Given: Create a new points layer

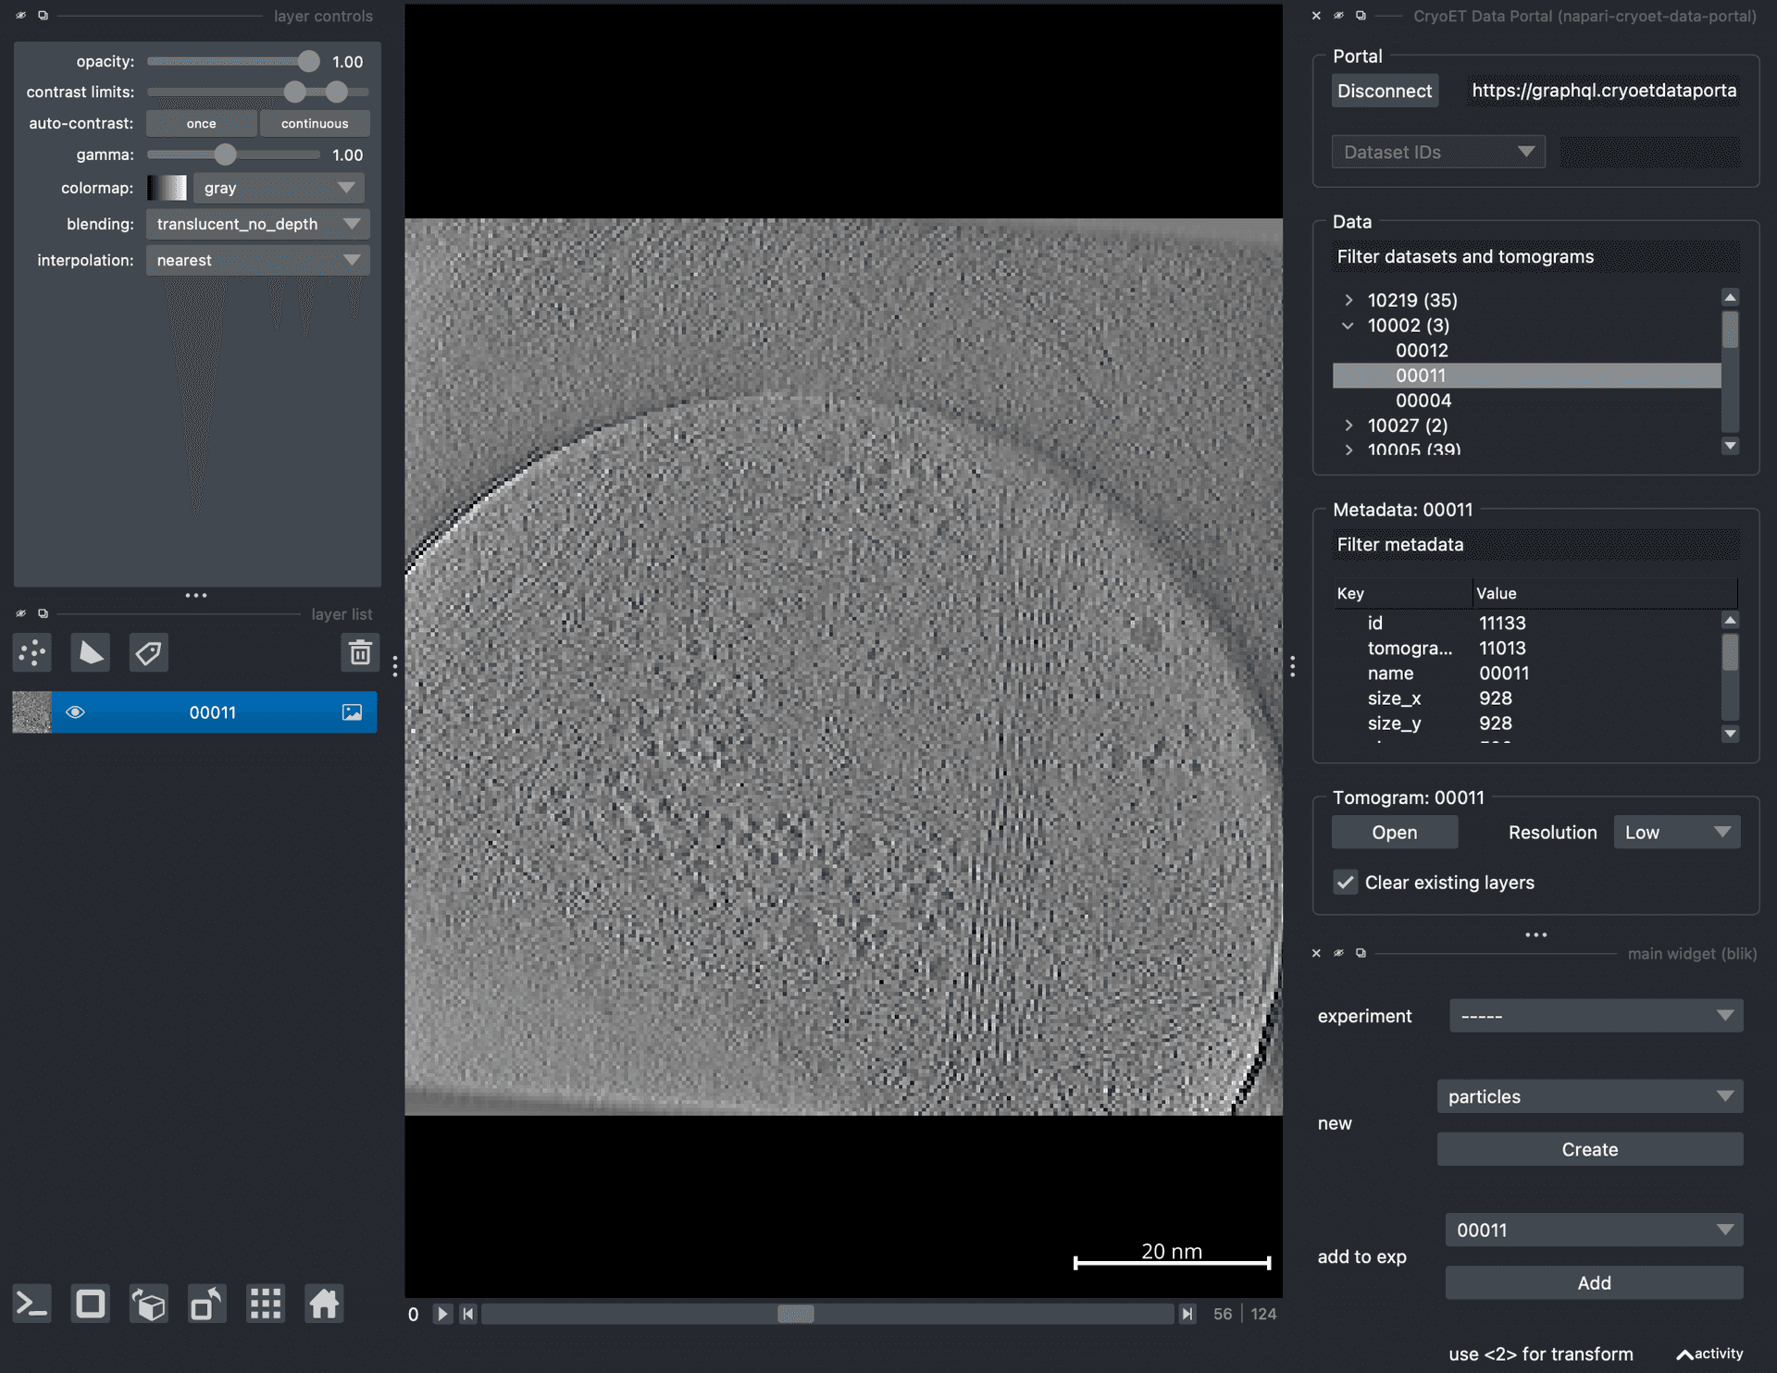Looking at the screenshot, I should coord(32,653).
